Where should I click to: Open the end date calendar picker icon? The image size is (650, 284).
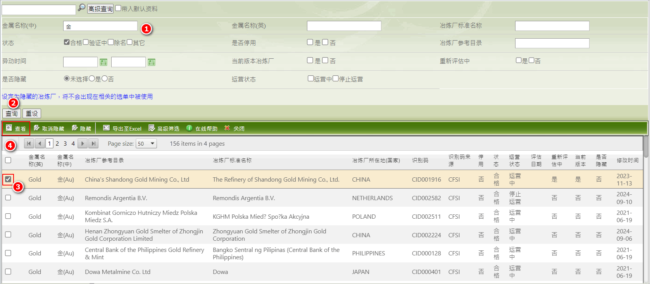coord(152,62)
